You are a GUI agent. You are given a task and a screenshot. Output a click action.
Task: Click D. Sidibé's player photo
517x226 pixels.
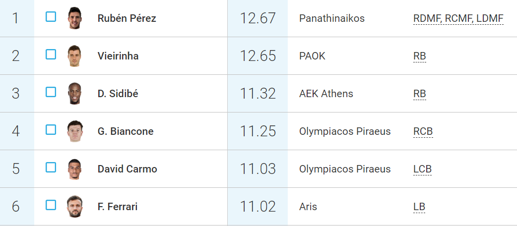[x=74, y=94]
